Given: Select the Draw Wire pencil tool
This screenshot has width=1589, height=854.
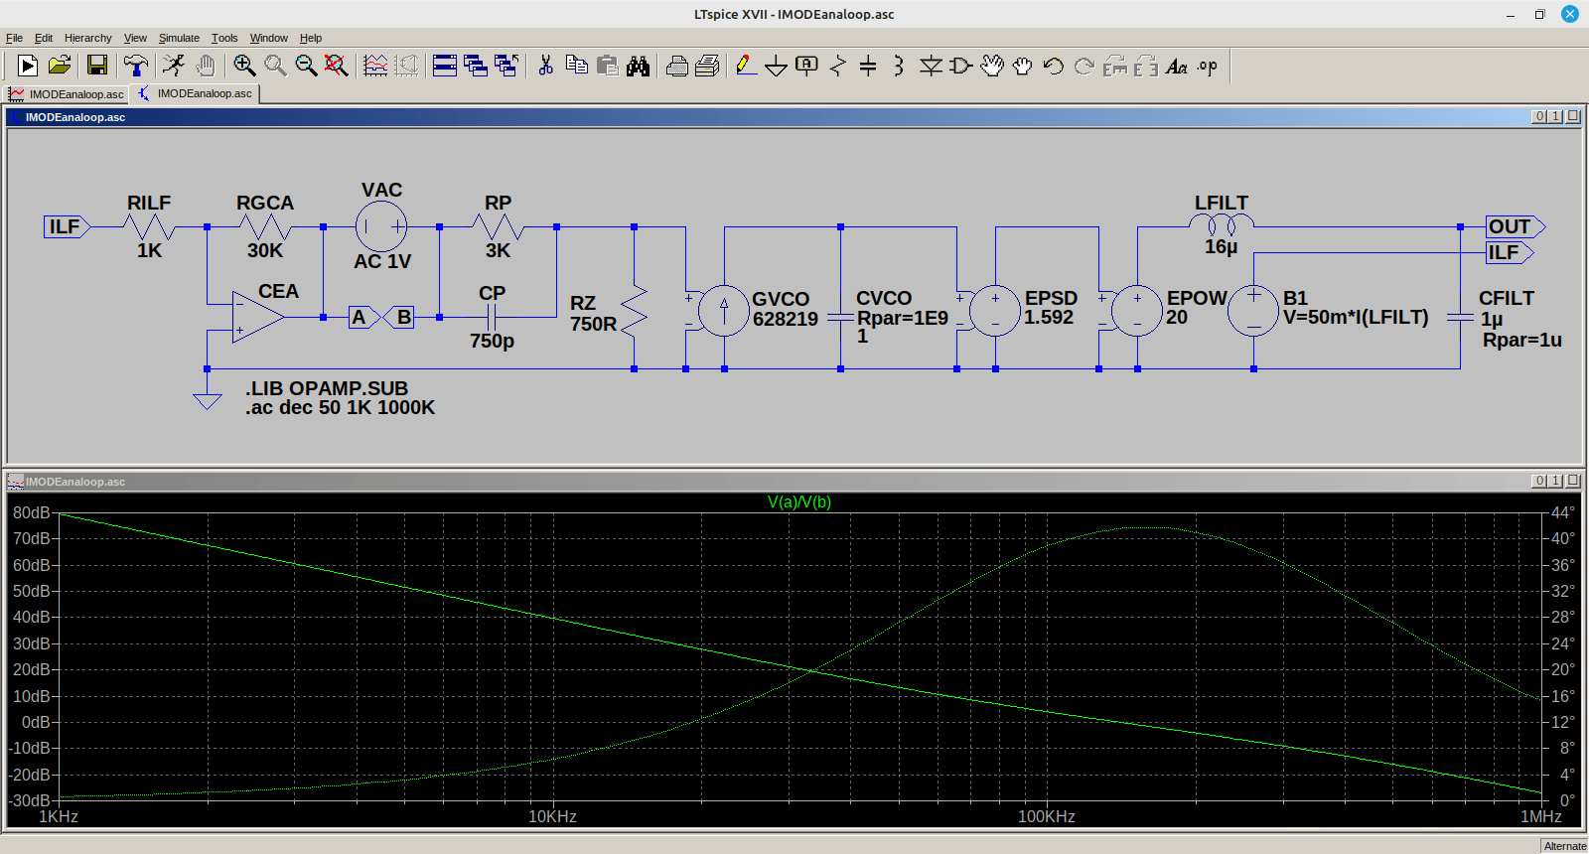Looking at the screenshot, I should pyautogui.click(x=746, y=66).
